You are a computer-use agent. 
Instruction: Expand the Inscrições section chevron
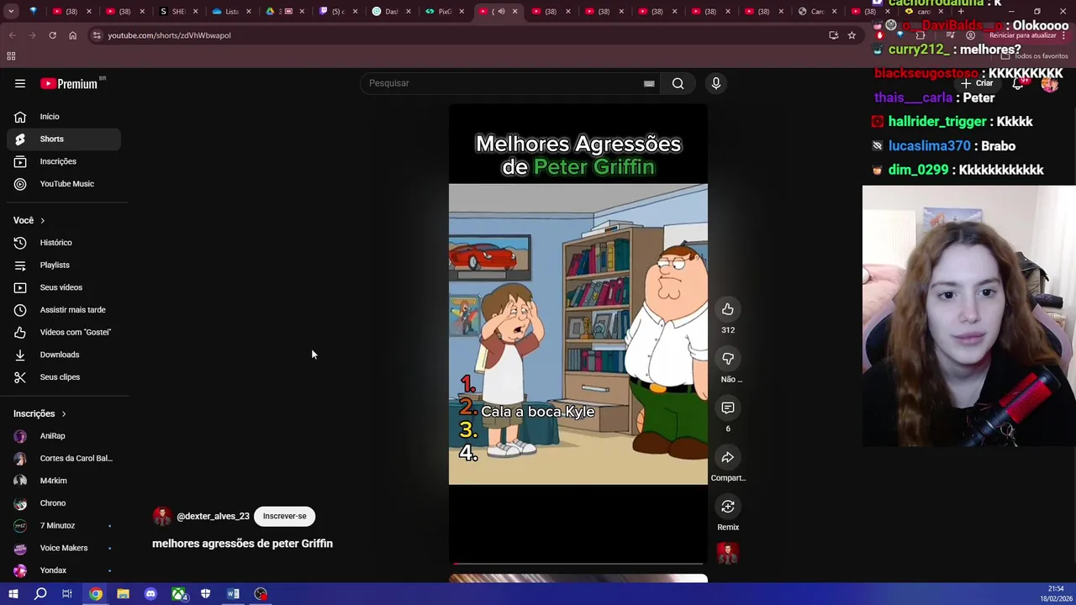[x=63, y=413]
